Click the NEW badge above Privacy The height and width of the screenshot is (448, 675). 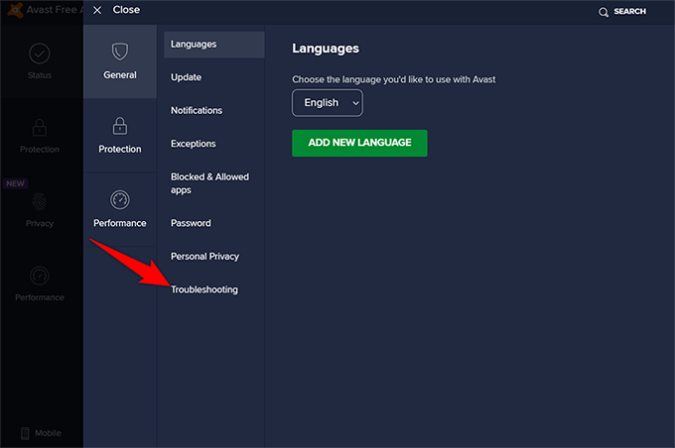pyautogui.click(x=16, y=183)
